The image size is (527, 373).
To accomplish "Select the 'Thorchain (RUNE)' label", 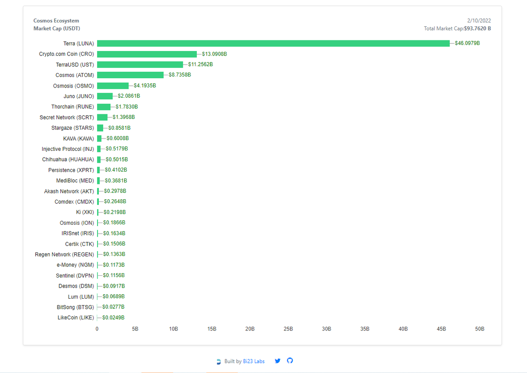I will click(x=72, y=107).
